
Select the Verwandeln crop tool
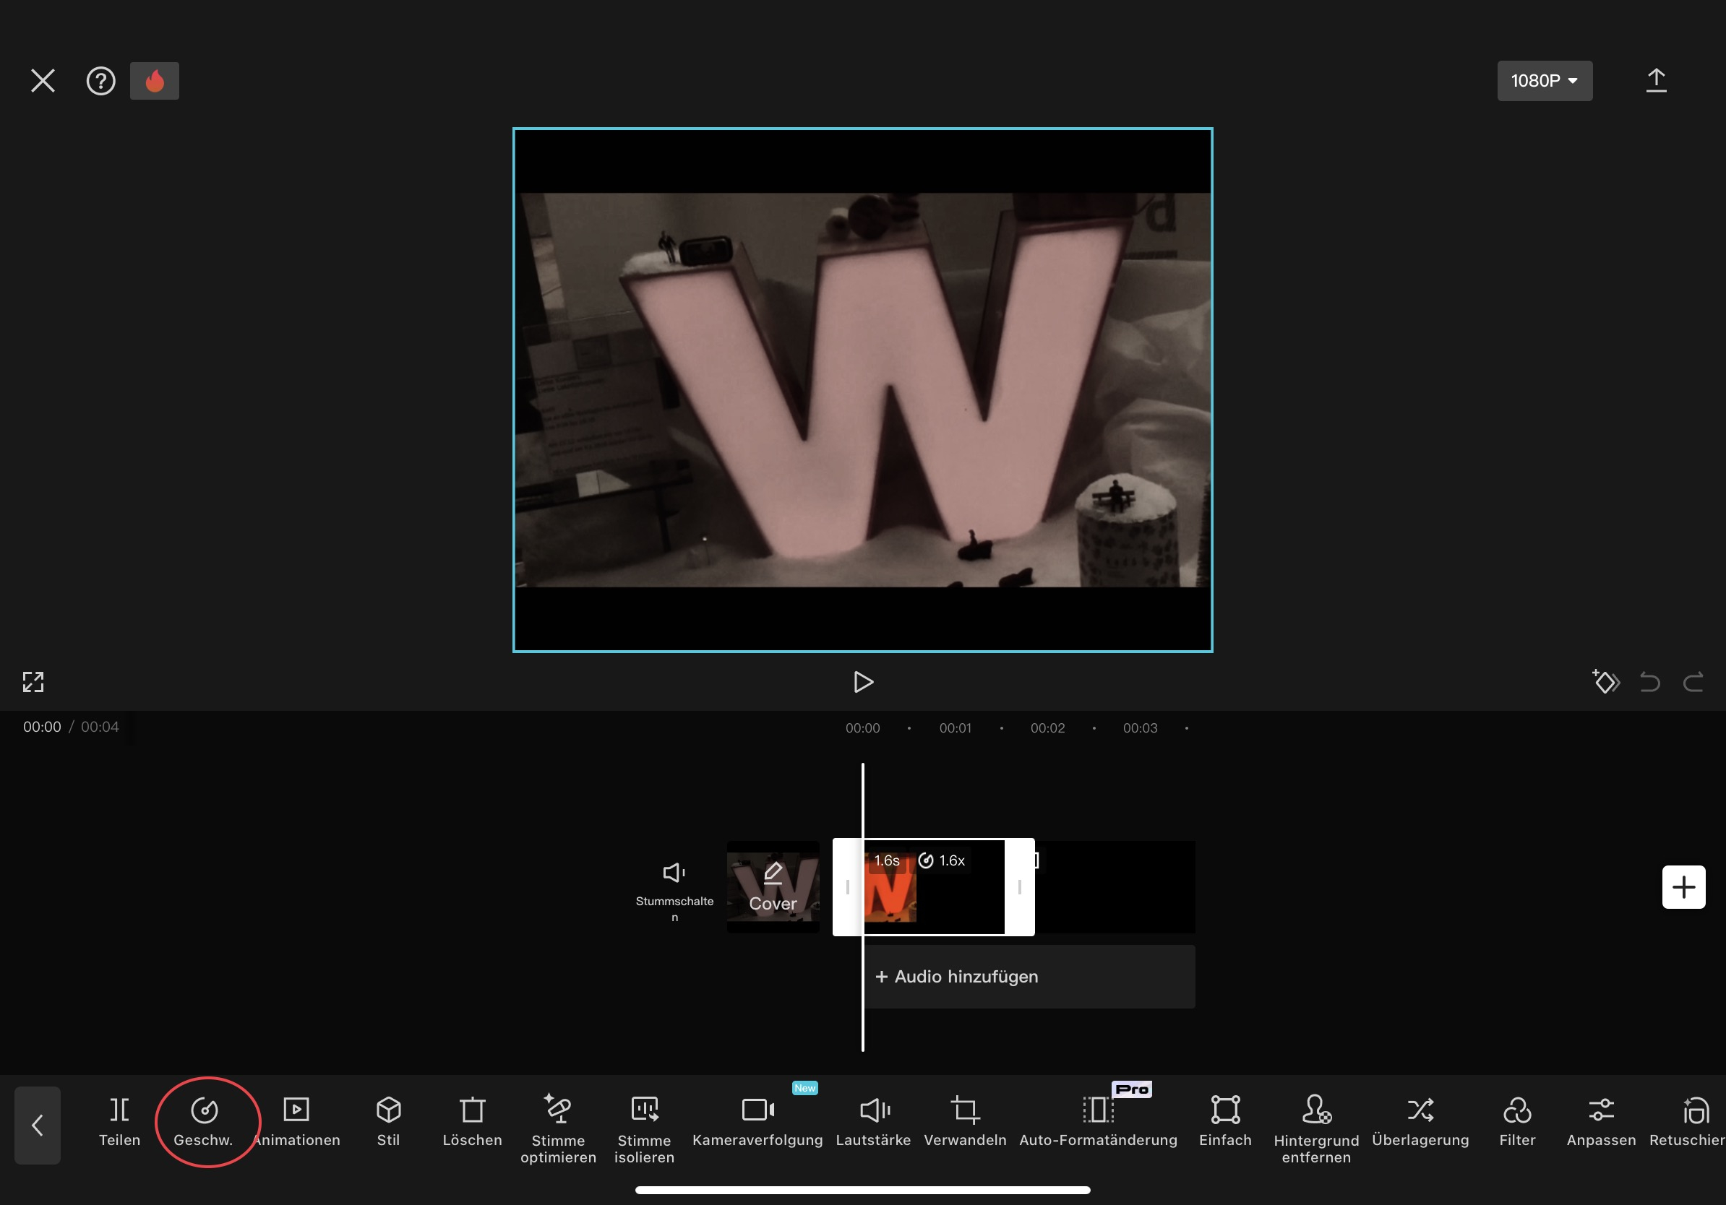tap(964, 1121)
